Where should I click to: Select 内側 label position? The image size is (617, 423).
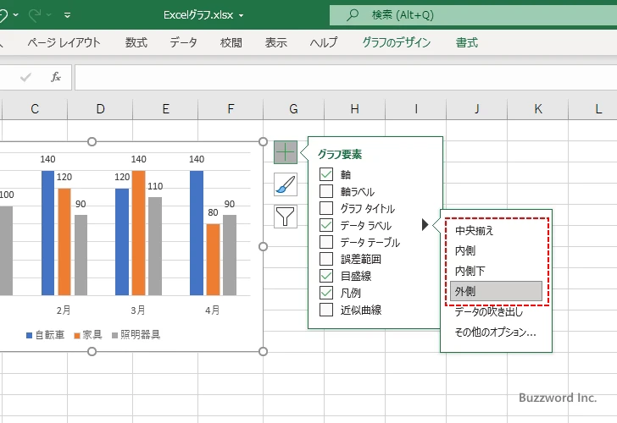point(496,250)
